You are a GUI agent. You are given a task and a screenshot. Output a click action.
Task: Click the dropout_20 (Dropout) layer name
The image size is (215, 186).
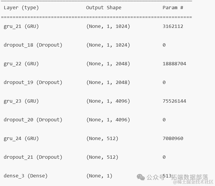pos(33,120)
